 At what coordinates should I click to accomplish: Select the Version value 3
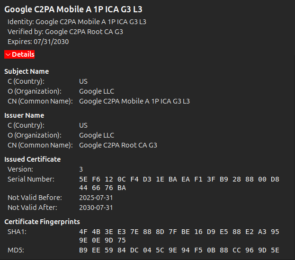point(81,169)
